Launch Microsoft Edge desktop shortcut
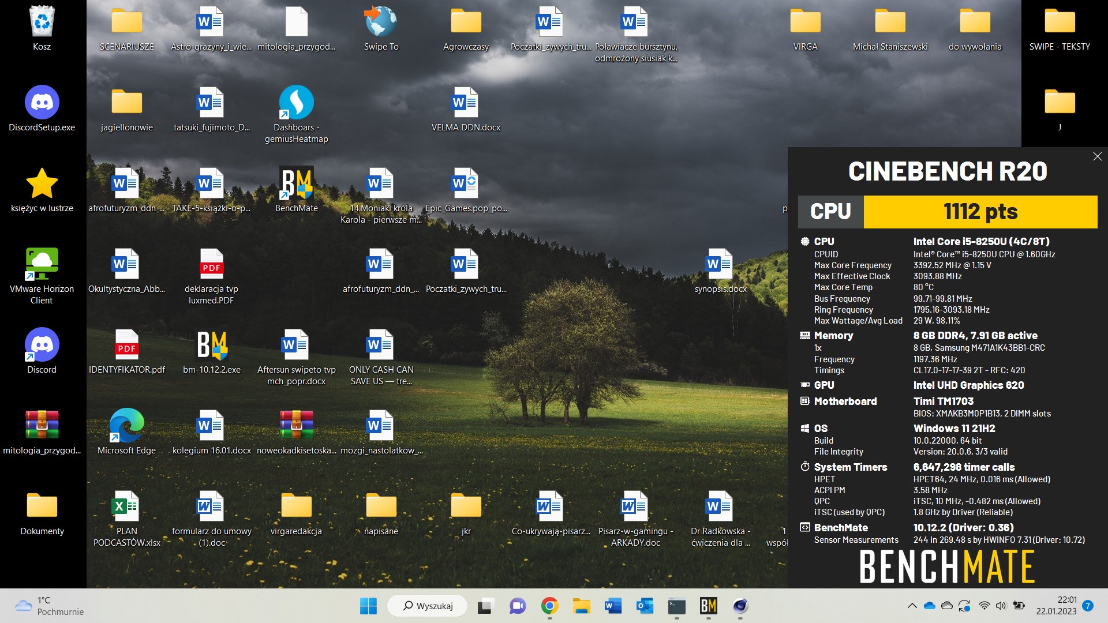 (x=127, y=425)
